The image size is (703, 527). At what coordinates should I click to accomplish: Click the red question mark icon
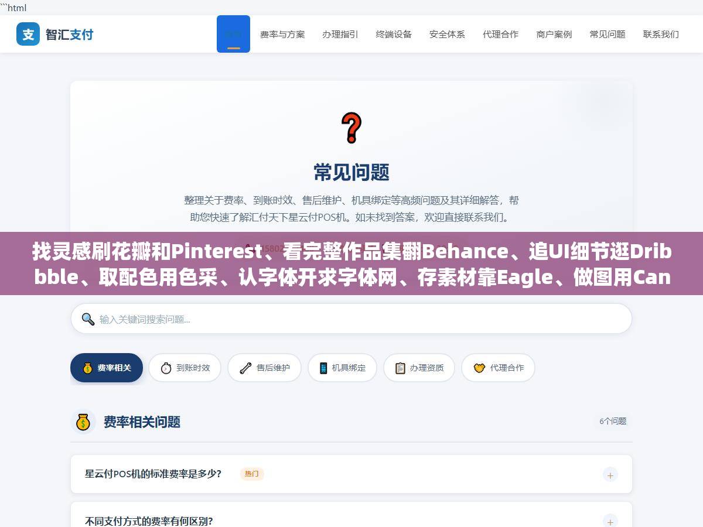tap(351, 128)
